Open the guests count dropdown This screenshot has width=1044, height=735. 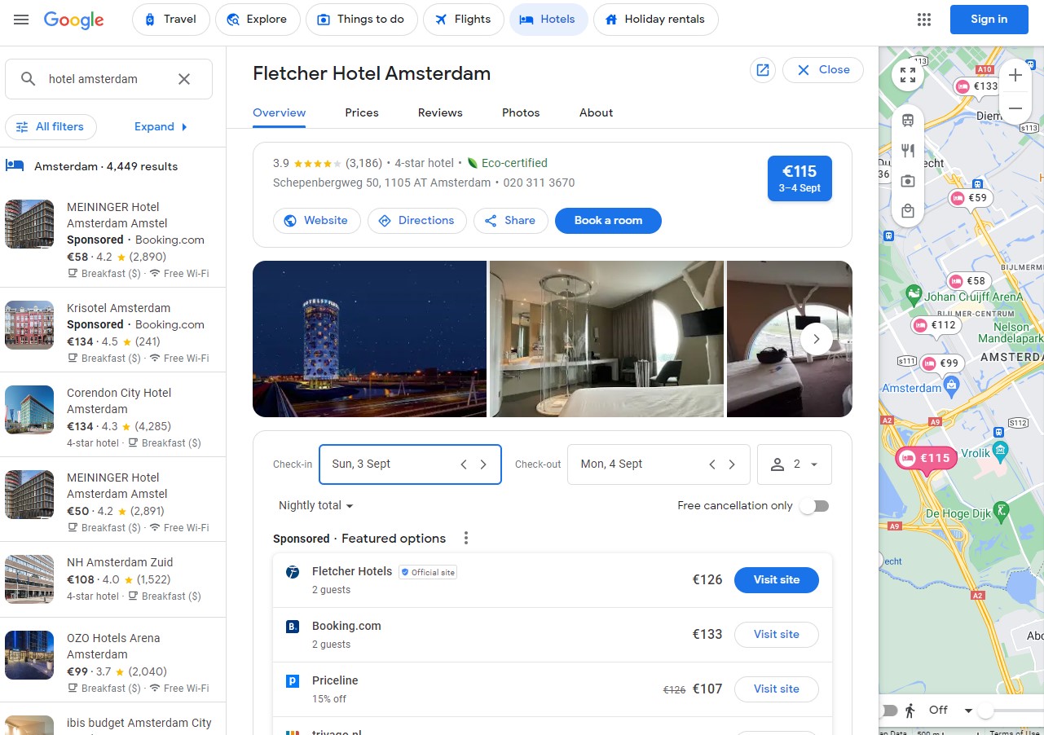[x=795, y=464]
